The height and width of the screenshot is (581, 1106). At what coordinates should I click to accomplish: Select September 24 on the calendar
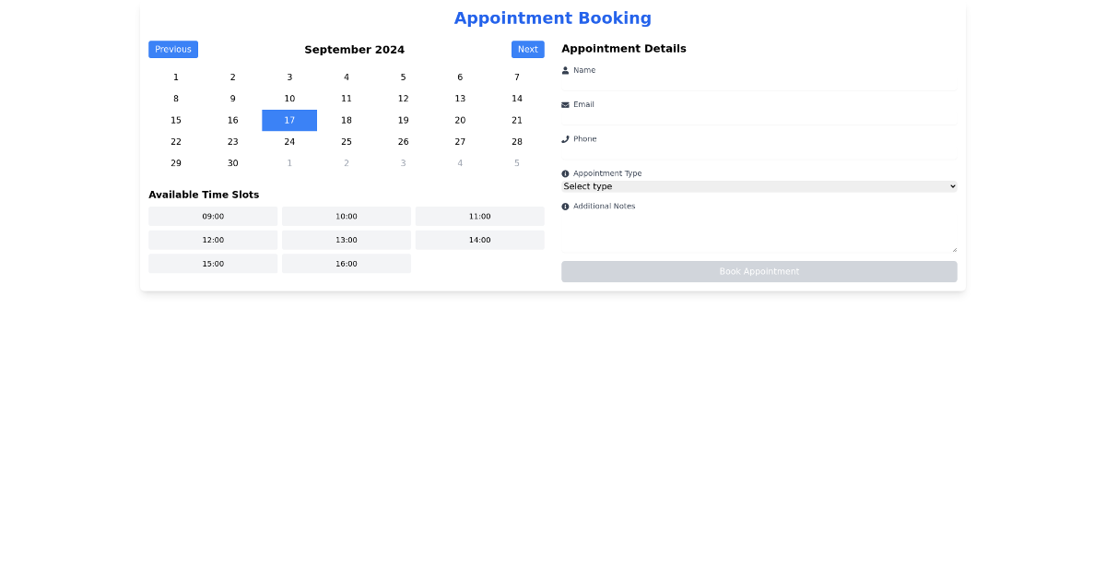point(289,141)
